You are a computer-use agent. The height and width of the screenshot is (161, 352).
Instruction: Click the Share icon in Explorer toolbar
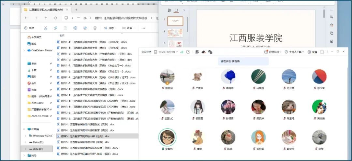(85, 28)
